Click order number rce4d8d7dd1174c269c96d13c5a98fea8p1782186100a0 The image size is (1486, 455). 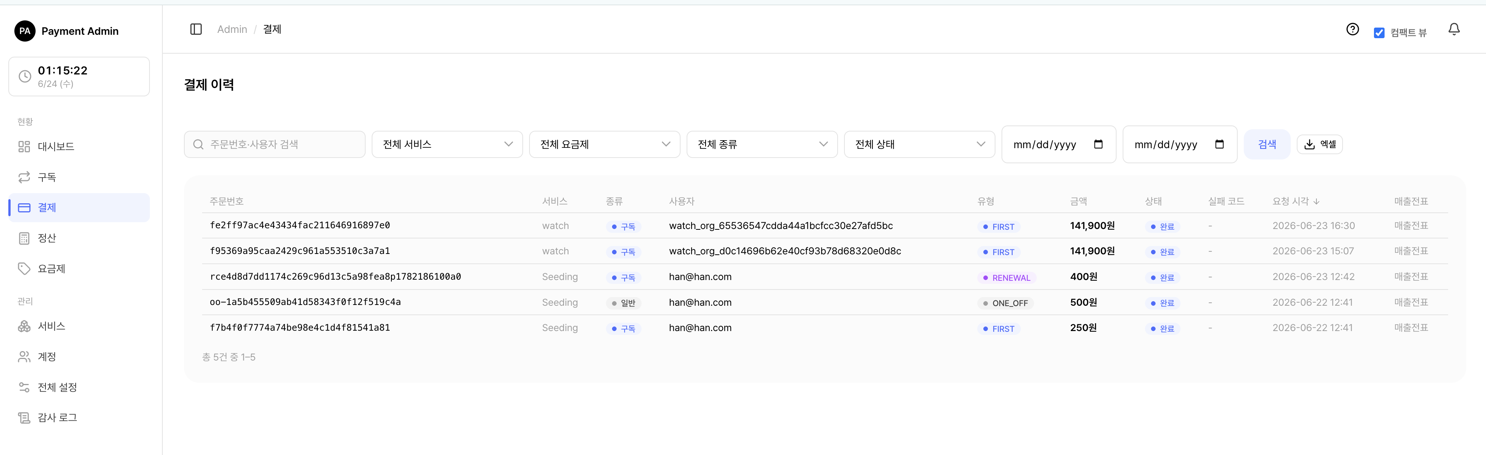(x=335, y=277)
